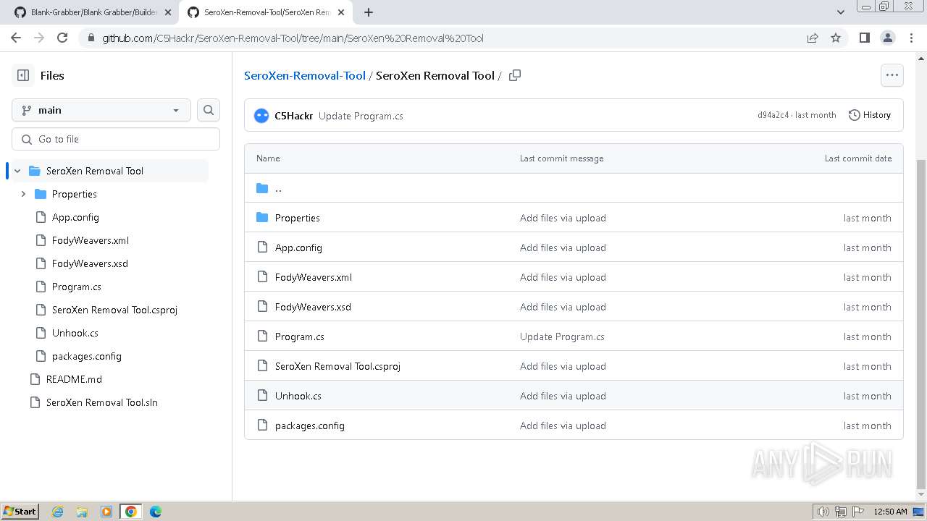This screenshot has width=927, height=521.
Task: Click the taskbar clock 12:50 AM
Action: point(890,512)
